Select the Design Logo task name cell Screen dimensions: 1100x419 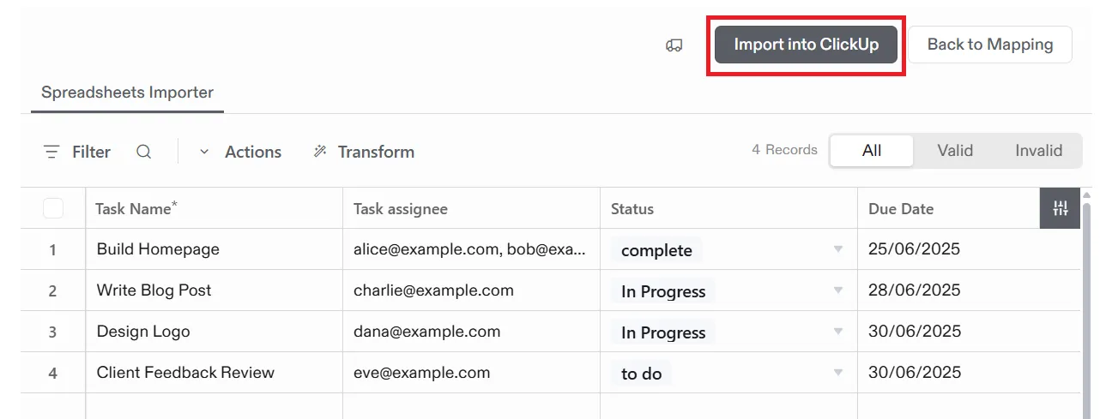pyautogui.click(x=215, y=332)
